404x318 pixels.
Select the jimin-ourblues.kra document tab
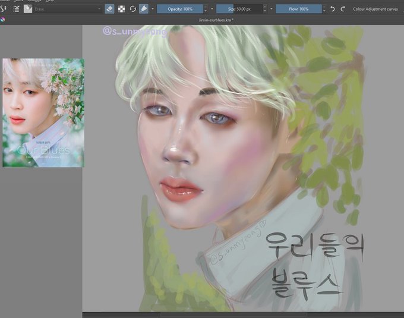216,20
